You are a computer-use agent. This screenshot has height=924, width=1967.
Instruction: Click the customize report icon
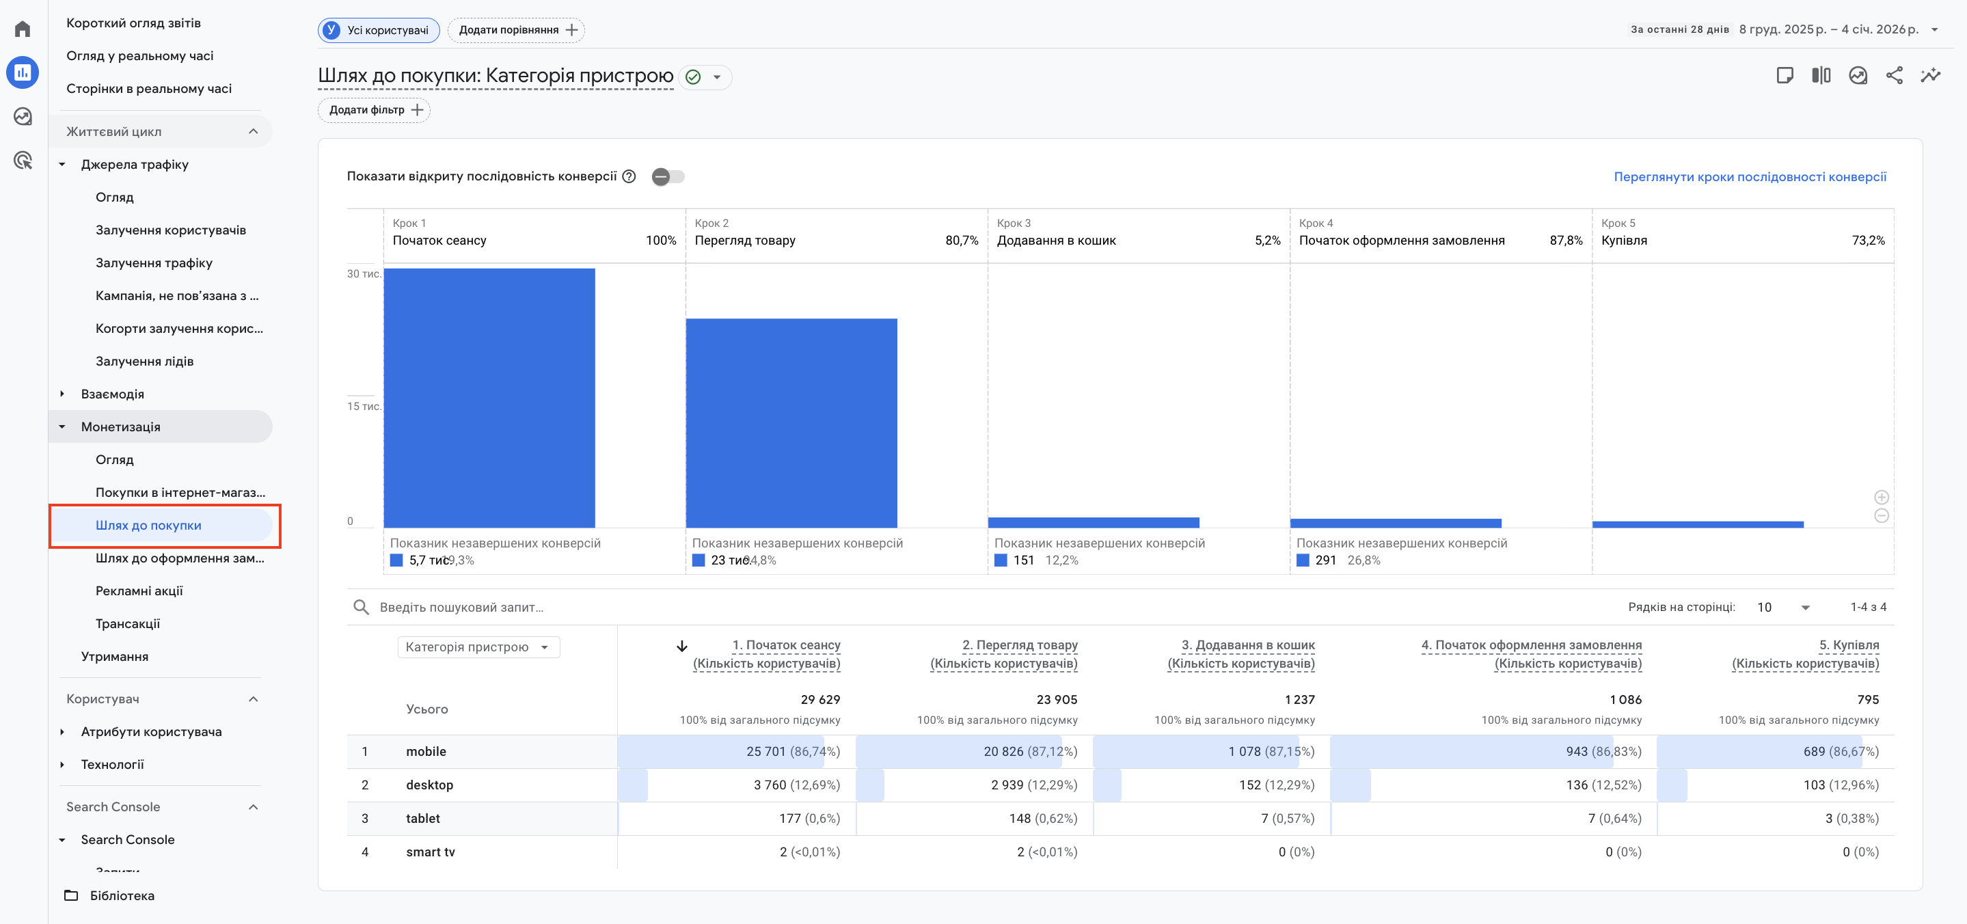pos(1784,75)
